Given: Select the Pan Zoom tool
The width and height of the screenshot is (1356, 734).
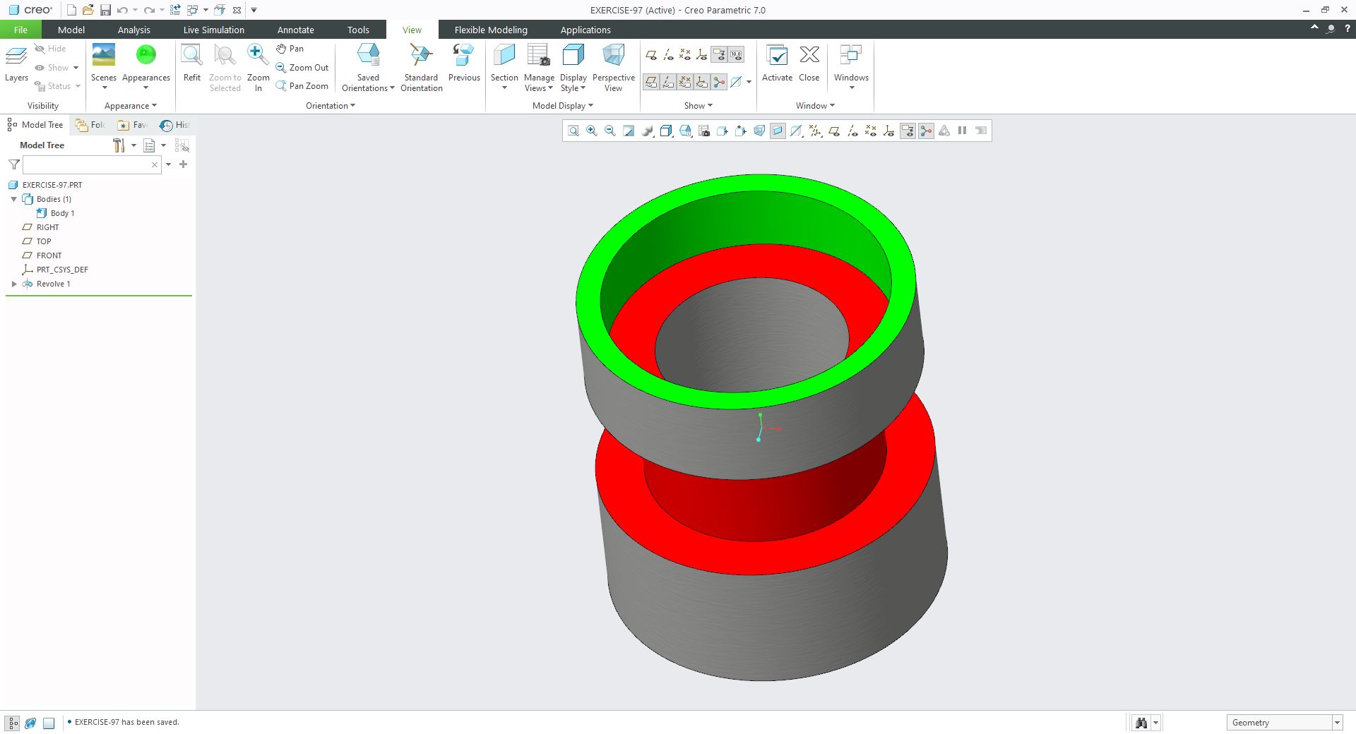Looking at the screenshot, I should (302, 86).
